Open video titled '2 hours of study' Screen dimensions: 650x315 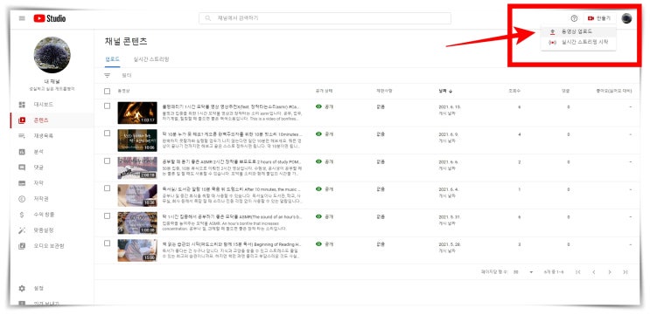232,161
